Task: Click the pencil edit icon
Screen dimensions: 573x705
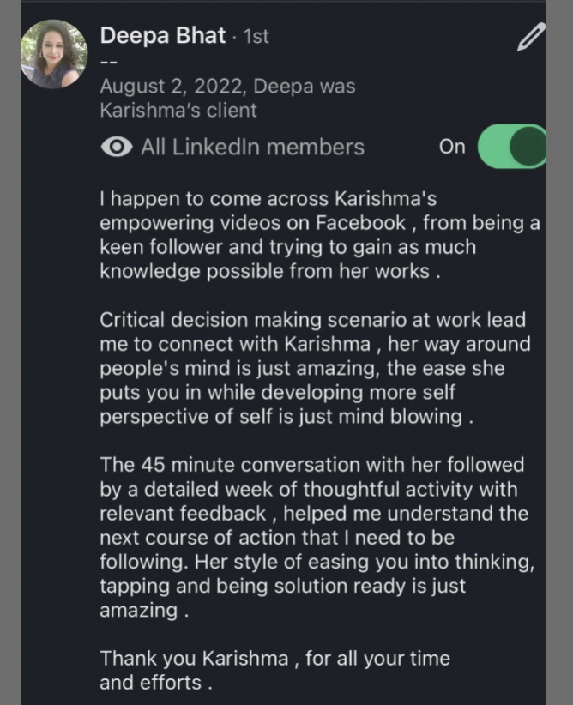Action: [x=531, y=38]
